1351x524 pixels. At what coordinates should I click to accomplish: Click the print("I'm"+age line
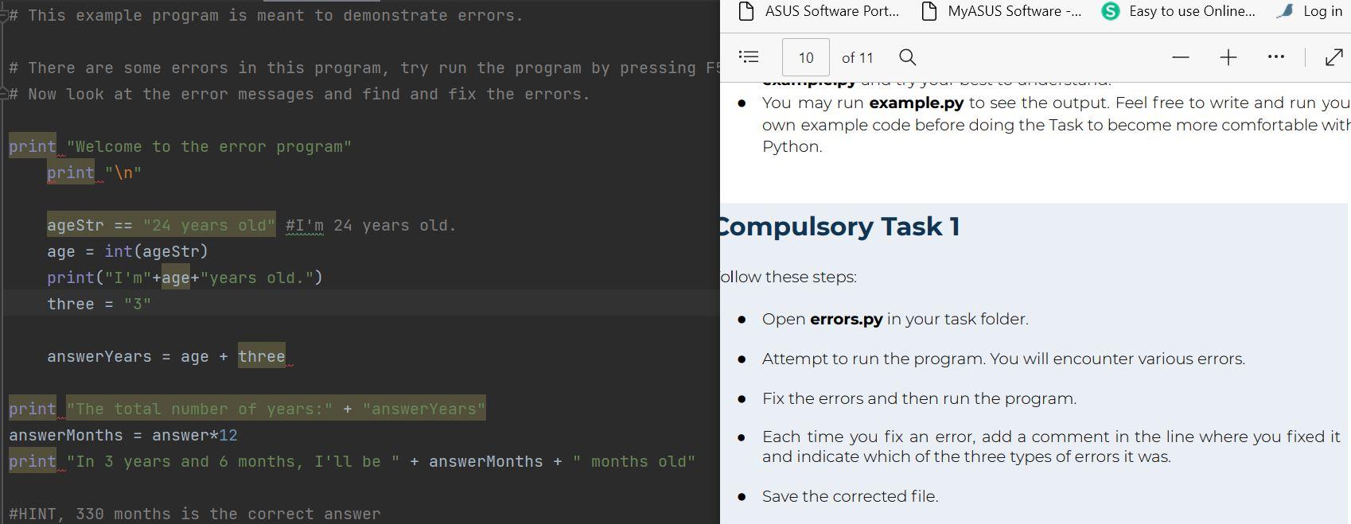185,278
